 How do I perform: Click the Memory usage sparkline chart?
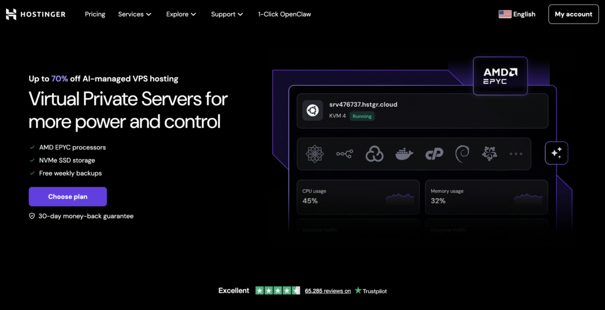point(528,199)
